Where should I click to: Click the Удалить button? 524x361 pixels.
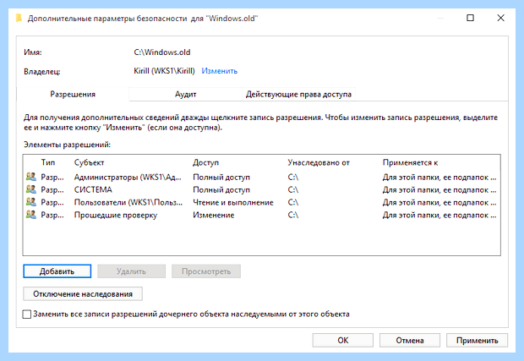131,271
